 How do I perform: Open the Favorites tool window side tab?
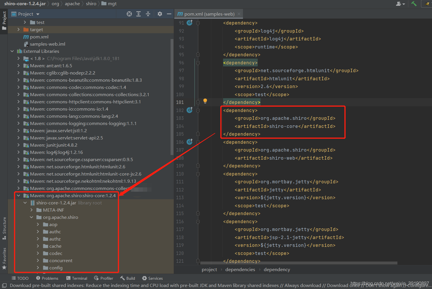pos(4,259)
